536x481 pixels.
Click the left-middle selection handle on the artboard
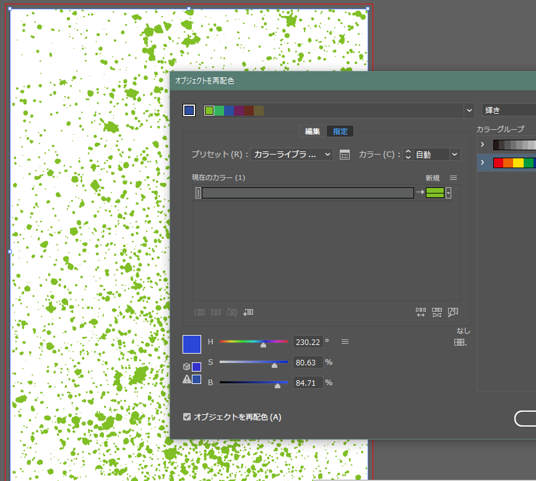pyautogui.click(x=10, y=252)
